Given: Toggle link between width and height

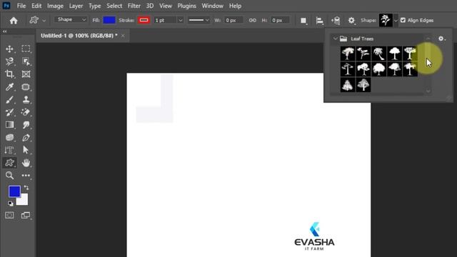Looking at the screenshot, I should click(x=252, y=20).
